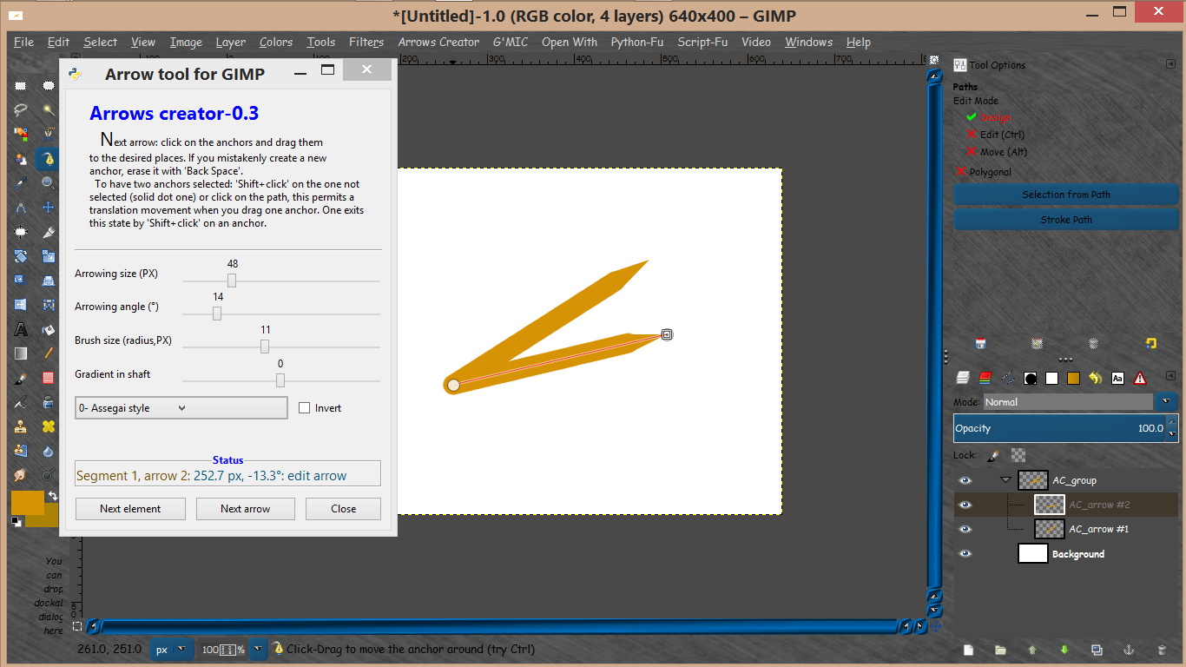Select the Pencil tool
Viewport: 1186px width, 667px height.
coord(49,353)
